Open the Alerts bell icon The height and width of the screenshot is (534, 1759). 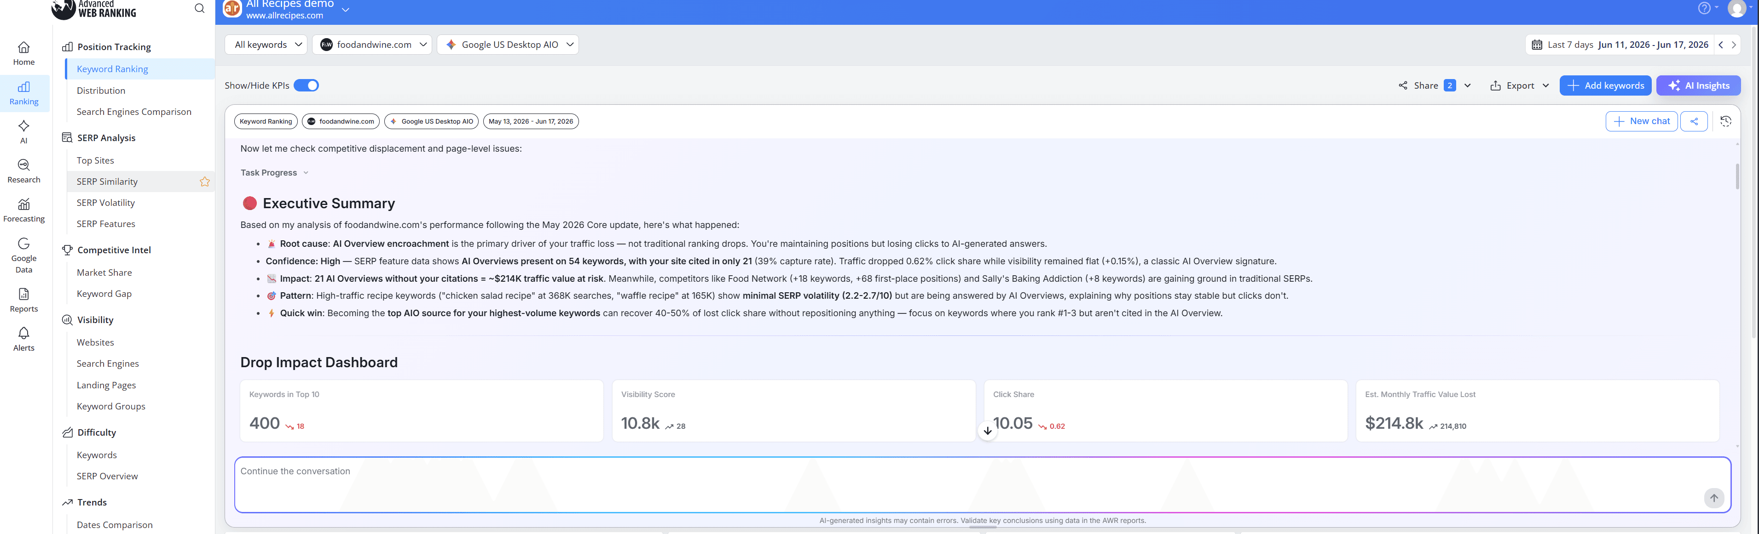(x=24, y=339)
